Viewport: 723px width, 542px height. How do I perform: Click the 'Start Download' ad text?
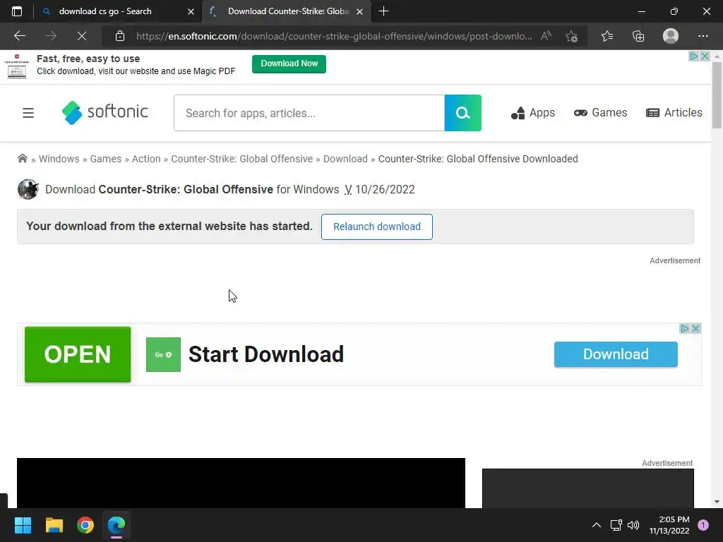point(266,354)
